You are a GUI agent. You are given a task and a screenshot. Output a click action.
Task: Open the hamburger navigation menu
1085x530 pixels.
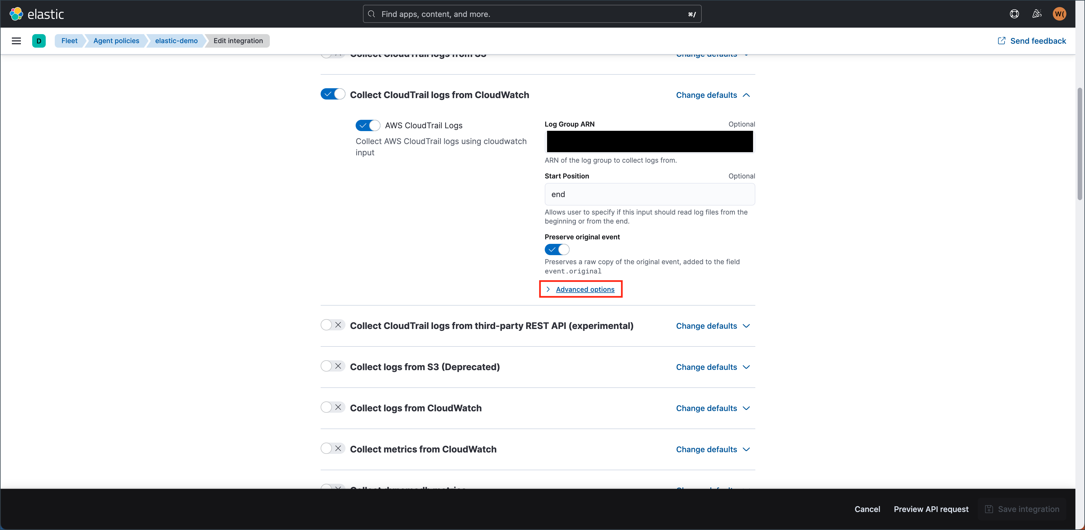coord(16,41)
